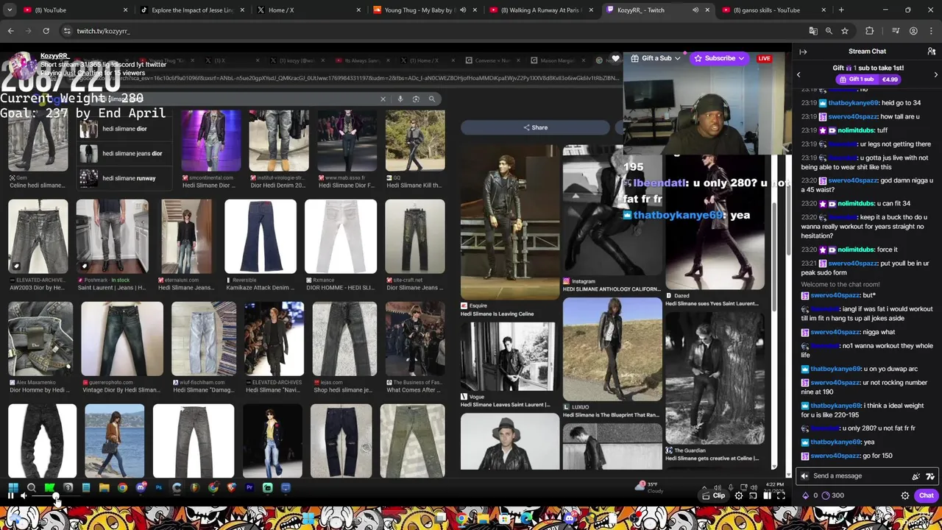Open the media controls icon in Chrome toolbar

[x=896, y=31]
